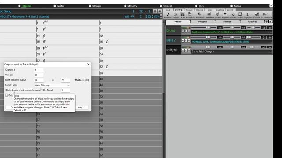Click the Bass 2 pan slider thumb

pyautogui.click(x=232, y=37)
